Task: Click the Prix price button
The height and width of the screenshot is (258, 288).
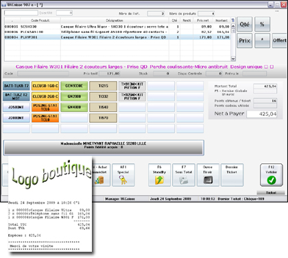Action: [244, 40]
